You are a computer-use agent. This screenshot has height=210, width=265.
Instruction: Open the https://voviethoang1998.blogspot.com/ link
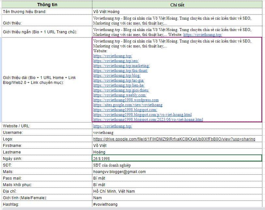[x=125, y=110]
